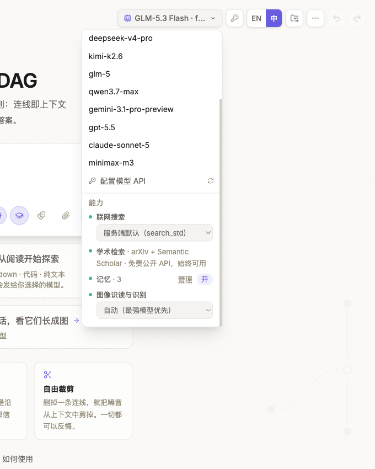Click the paperclip attachment icon
Image resolution: width=375 pixels, height=469 pixels.
pos(66,215)
